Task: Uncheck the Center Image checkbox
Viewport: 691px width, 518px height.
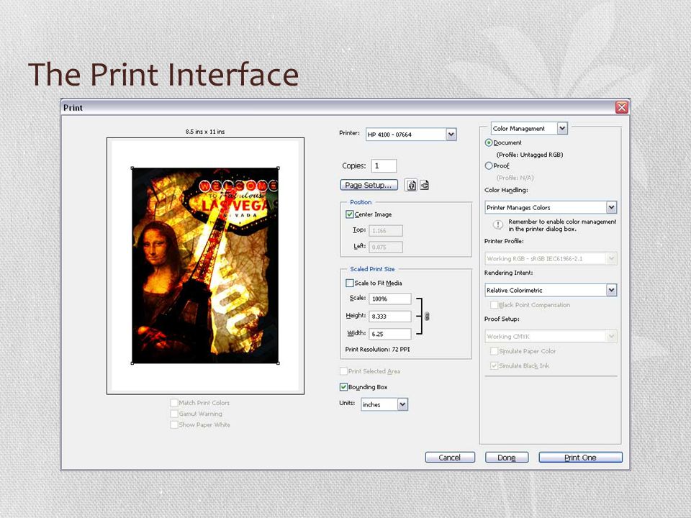Action: (x=350, y=214)
